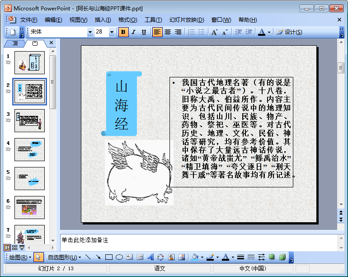Open the font size dropdown showing 28
This screenshot has height=277, width=348.
[x=112, y=32]
